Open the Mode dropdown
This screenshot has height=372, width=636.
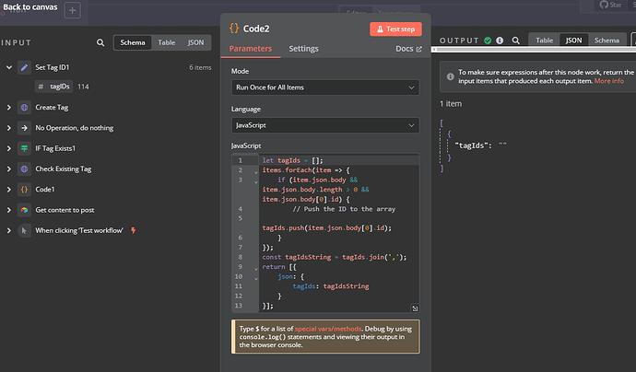click(x=325, y=87)
